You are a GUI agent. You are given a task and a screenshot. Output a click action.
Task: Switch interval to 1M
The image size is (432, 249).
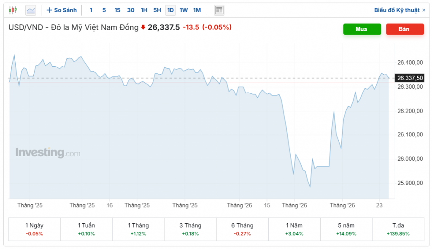pyautogui.click(x=197, y=10)
